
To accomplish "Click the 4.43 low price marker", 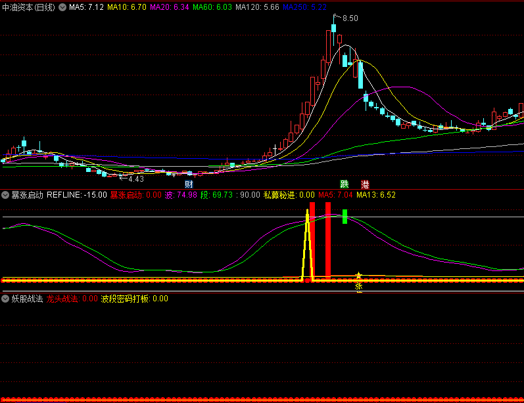I will [x=135, y=179].
